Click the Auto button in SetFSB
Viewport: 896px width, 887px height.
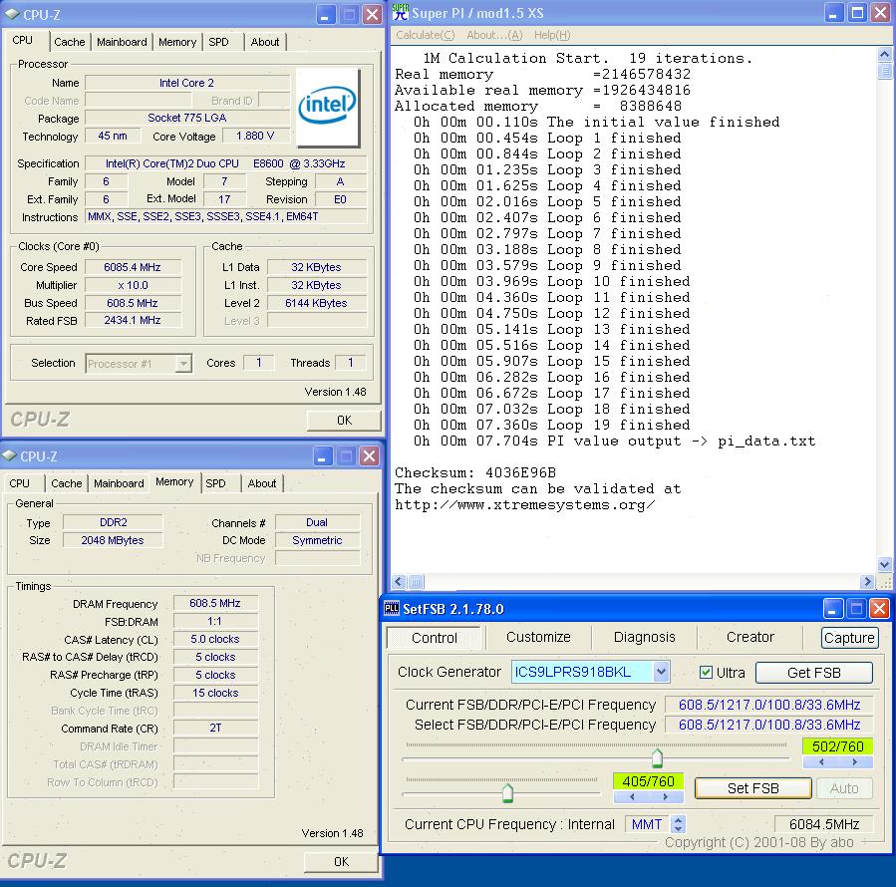[844, 788]
